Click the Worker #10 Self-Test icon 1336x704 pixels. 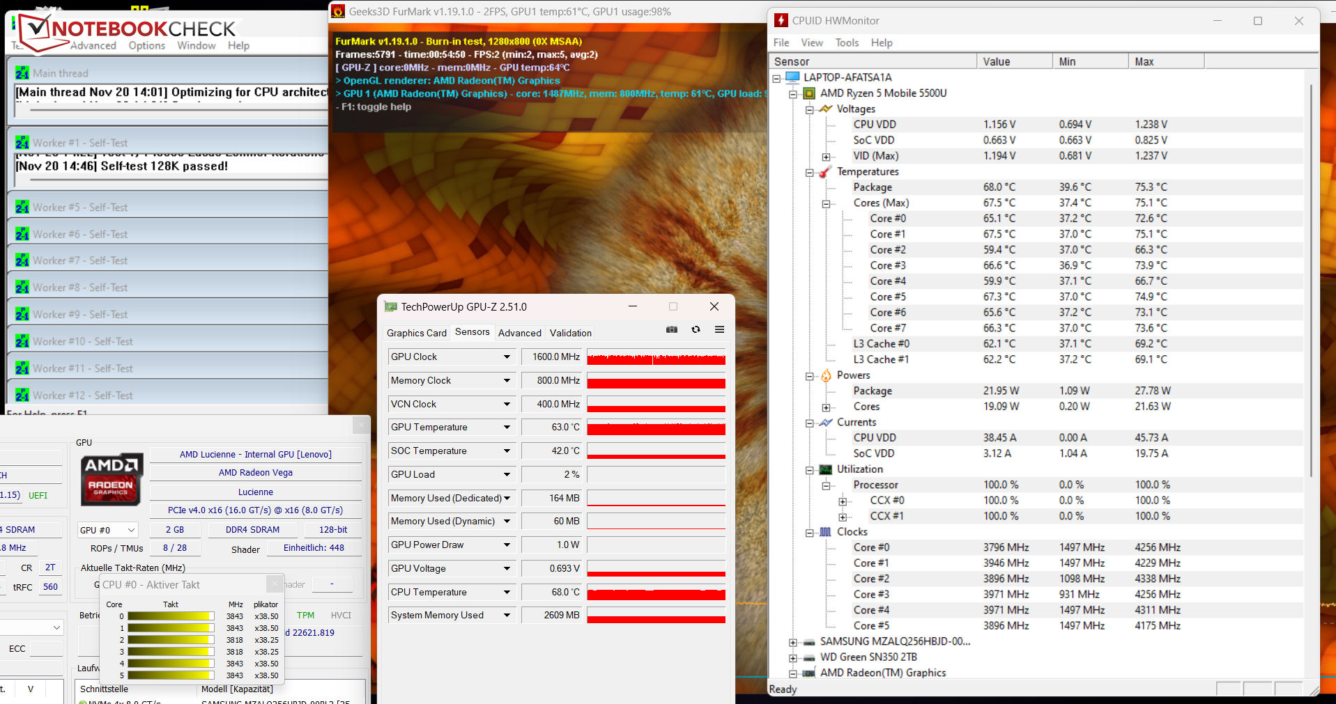[22, 341]
